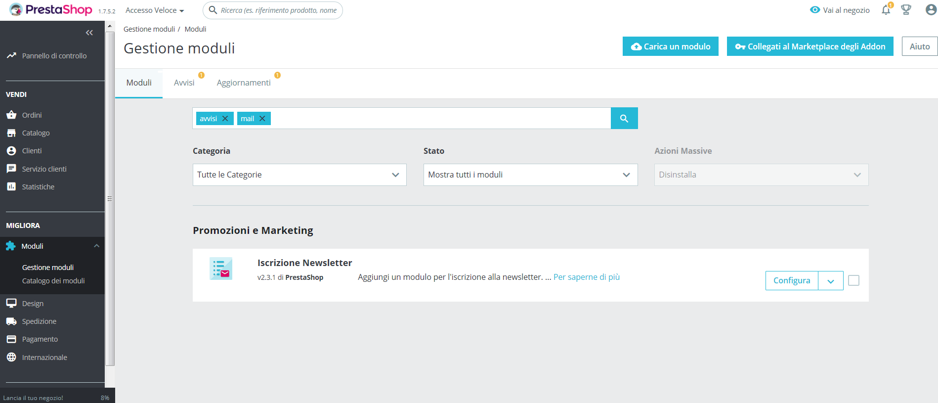
Task: Expand the Configura button dropdown arrow
Action: [830, 281]
